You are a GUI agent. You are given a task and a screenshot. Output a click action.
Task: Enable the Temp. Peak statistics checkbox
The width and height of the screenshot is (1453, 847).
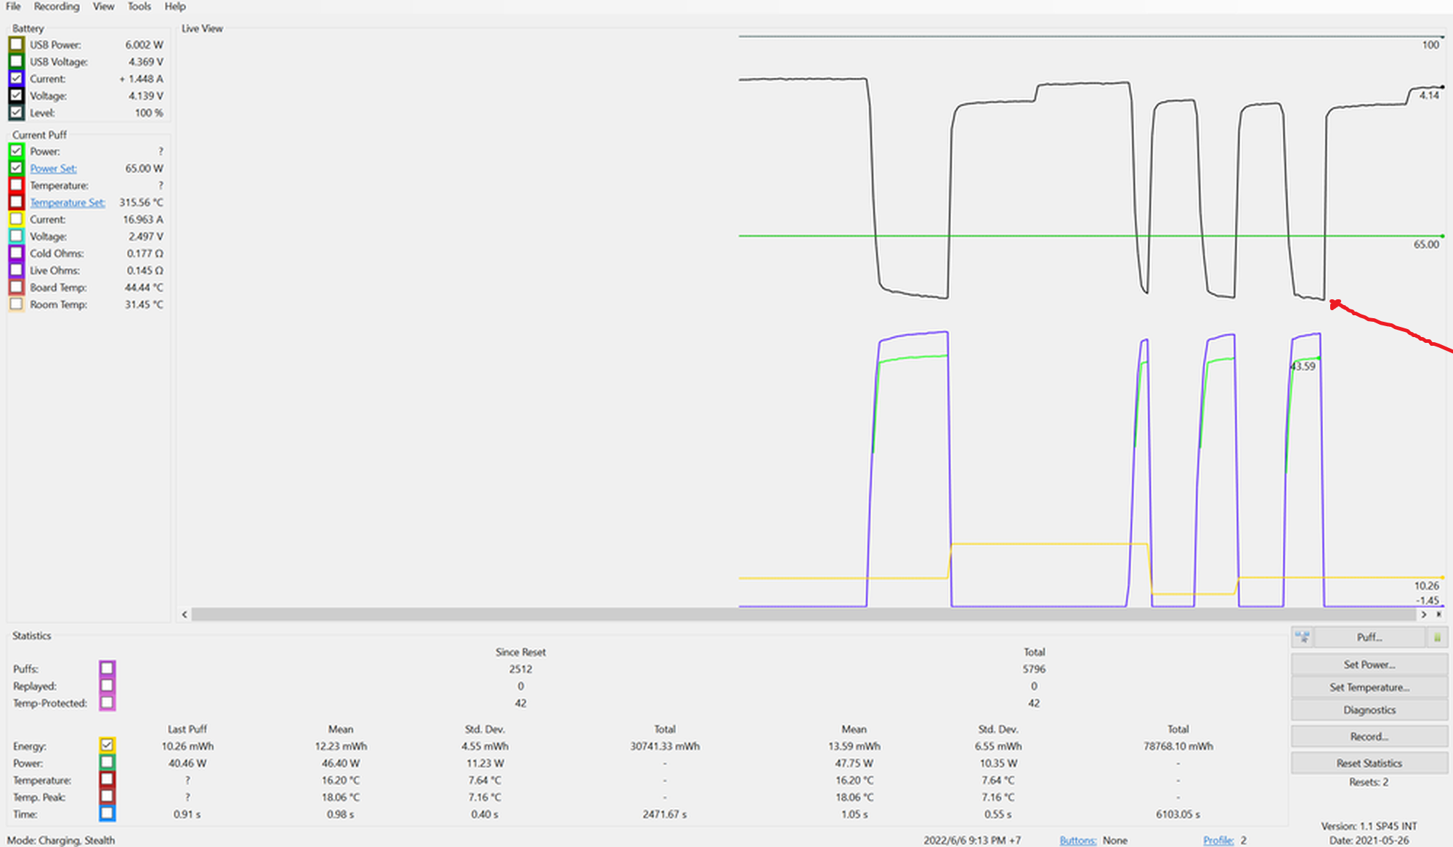click(x=107, y=797)
